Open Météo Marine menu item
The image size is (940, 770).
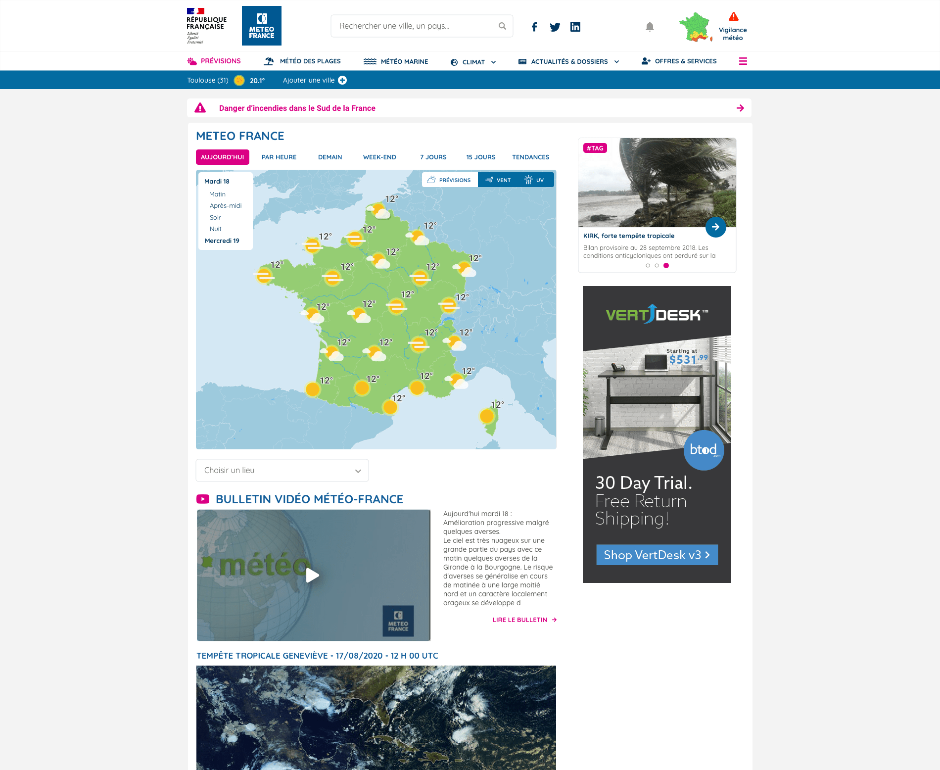coord(396,61)
